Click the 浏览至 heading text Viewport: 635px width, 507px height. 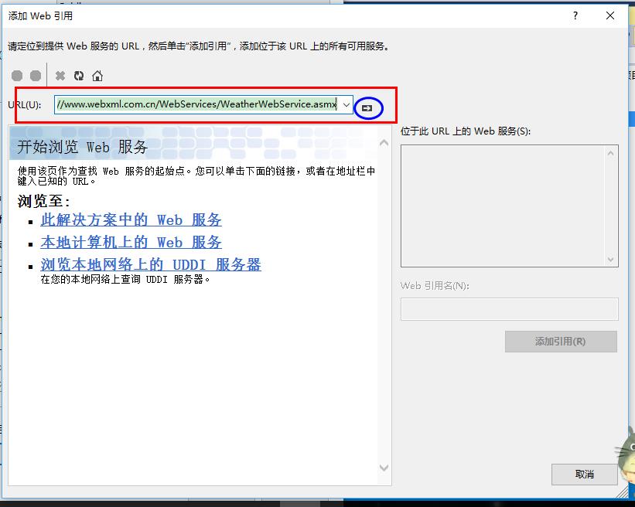pyautogui.click(x=44, y=201)
